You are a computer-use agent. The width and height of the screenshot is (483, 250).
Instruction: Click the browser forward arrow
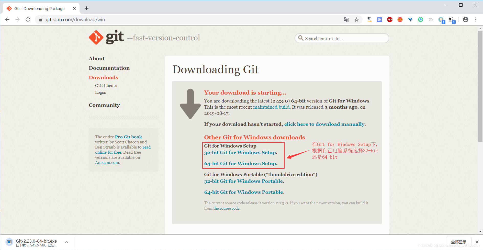click(x=17, y=19)
